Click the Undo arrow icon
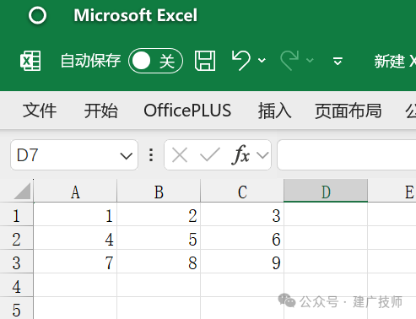This screenshot has width=416, height=319. tap(240, 61)
